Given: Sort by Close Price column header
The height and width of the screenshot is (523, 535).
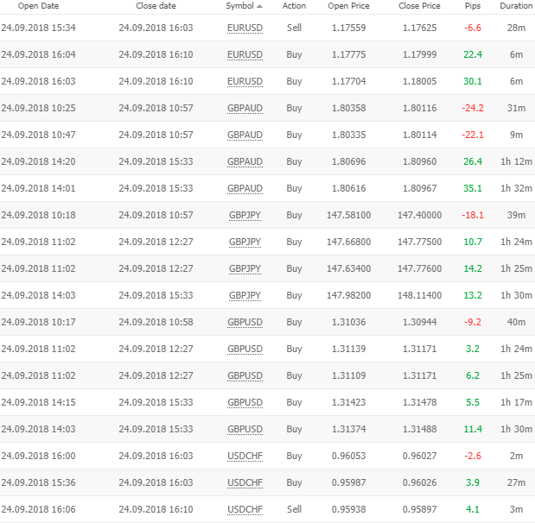Looking at the screenshot, I should pos(419,6).
